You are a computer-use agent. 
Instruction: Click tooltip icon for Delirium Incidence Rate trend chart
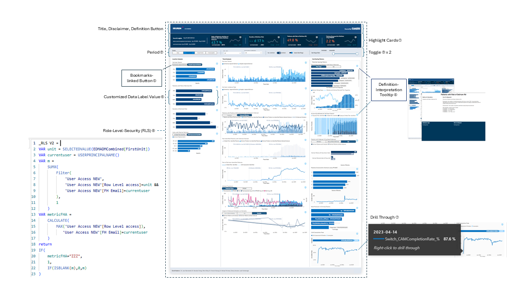[x=306, y=88]
